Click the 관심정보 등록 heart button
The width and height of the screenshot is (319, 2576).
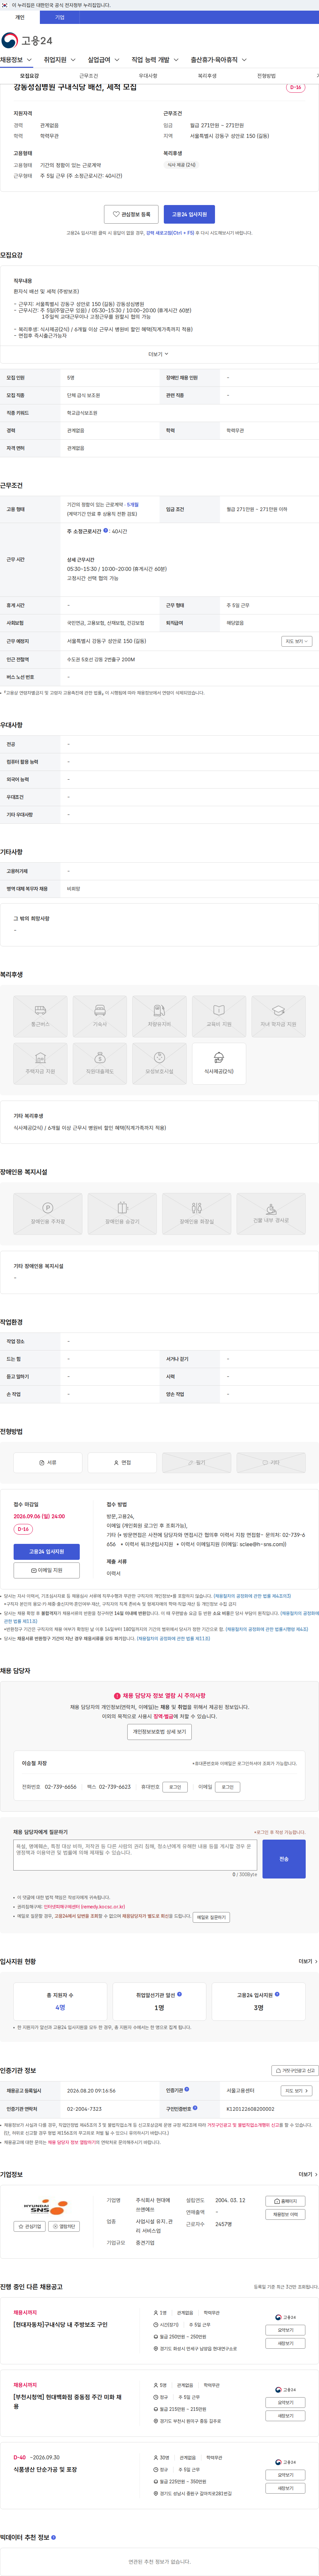pos(131,214)
